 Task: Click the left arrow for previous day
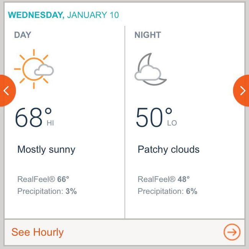point(6,90)
